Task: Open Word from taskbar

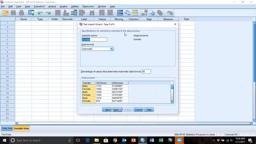Action: pyautogui.click(x=152, y=140)
